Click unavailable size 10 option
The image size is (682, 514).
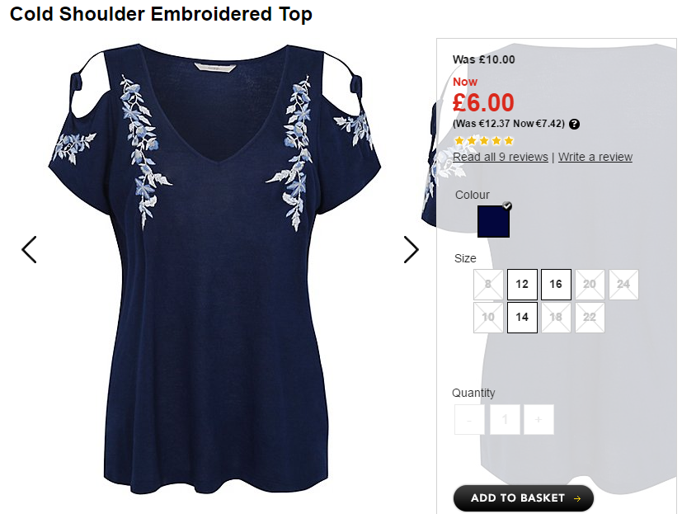click(488, 318)
